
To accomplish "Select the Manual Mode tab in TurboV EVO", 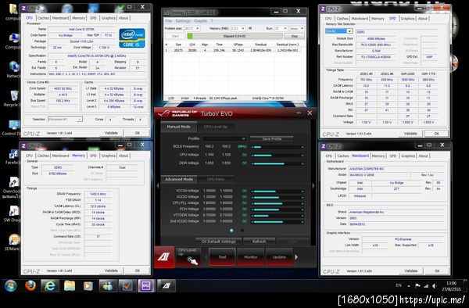I will coord(178,127).
